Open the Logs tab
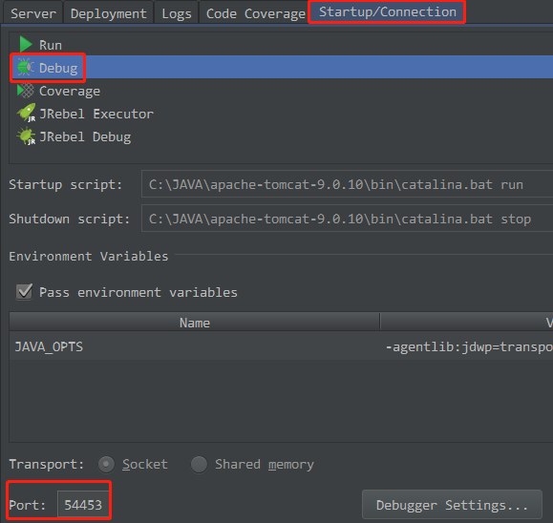The image size is (553, 523). coord(177,13)
